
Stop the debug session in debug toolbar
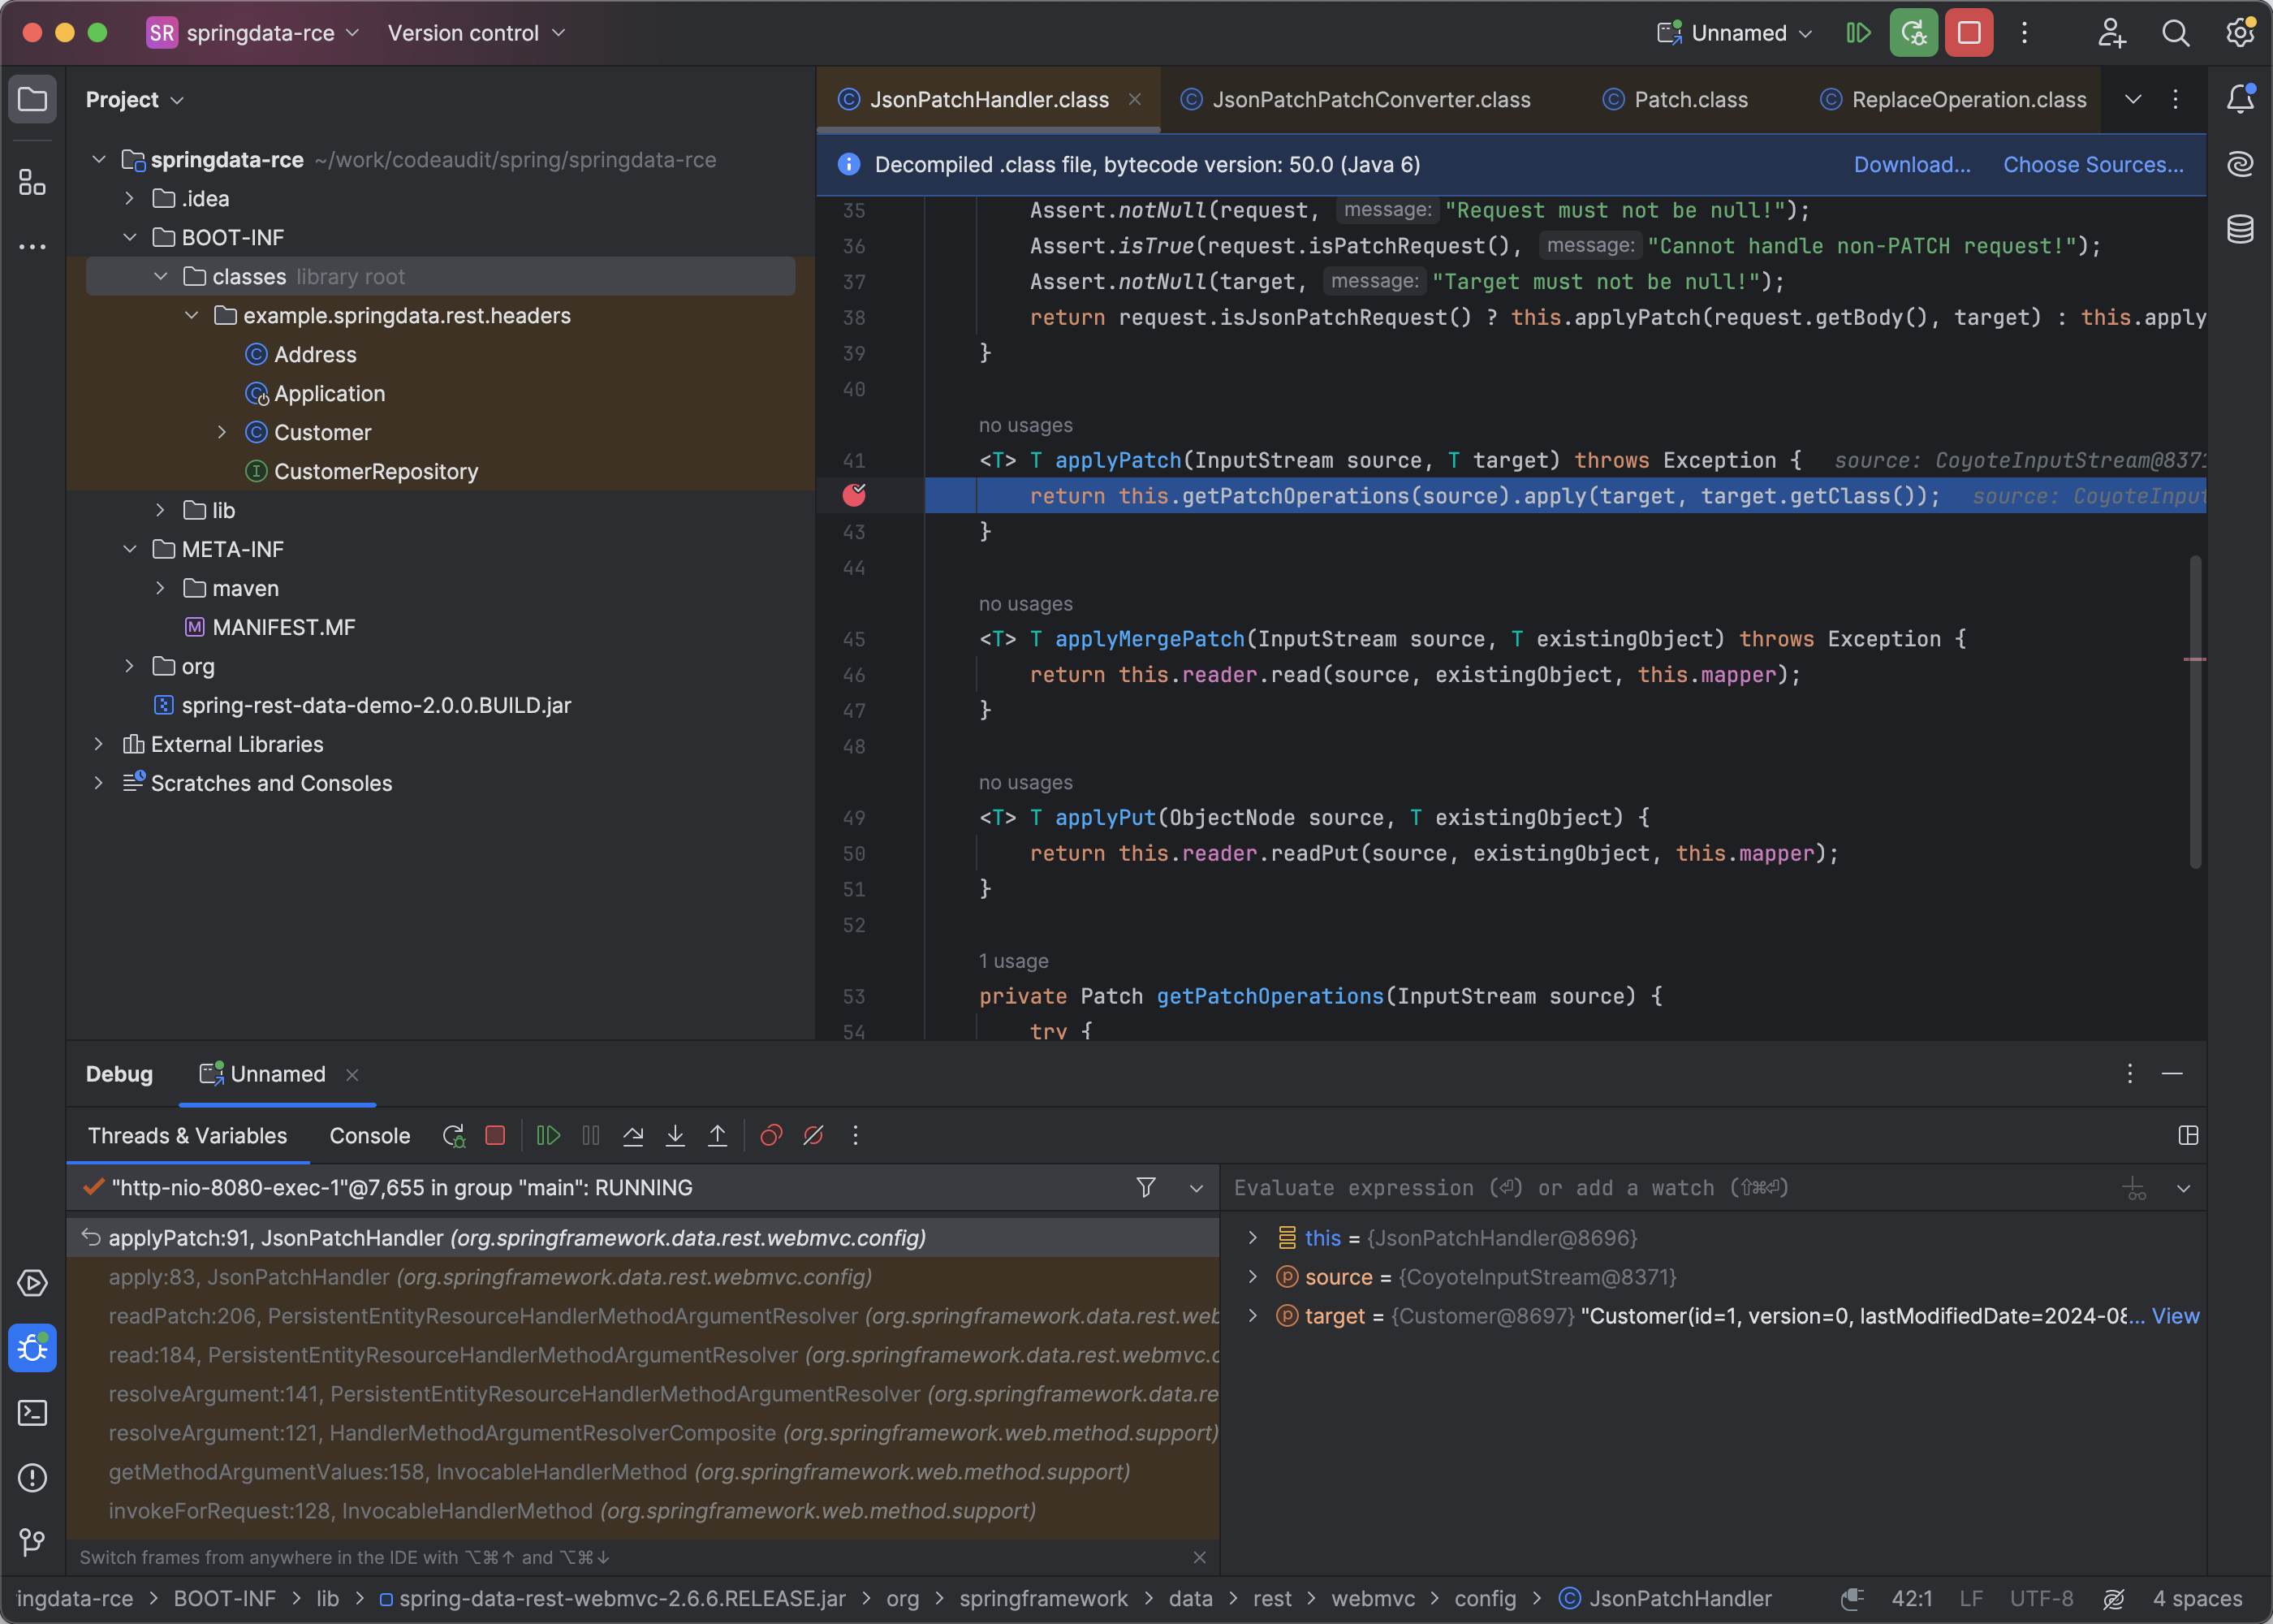494,1135
